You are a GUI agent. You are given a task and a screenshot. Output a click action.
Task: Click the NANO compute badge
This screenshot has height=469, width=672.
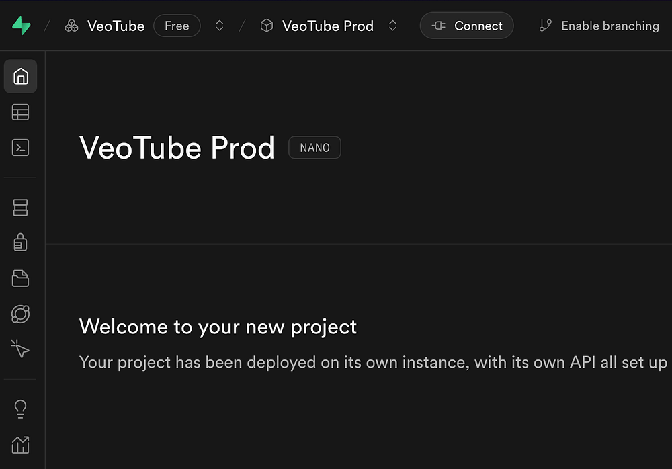314,148
